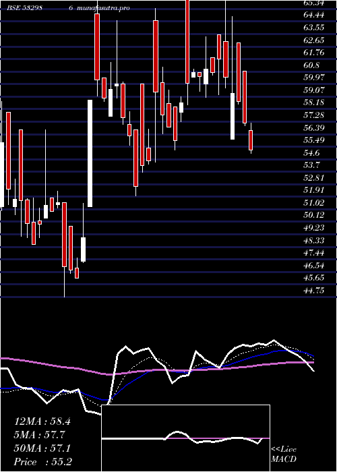Click the 51.91 price axis label
This screenshot has width=337, height=472.
coord(314,190)
